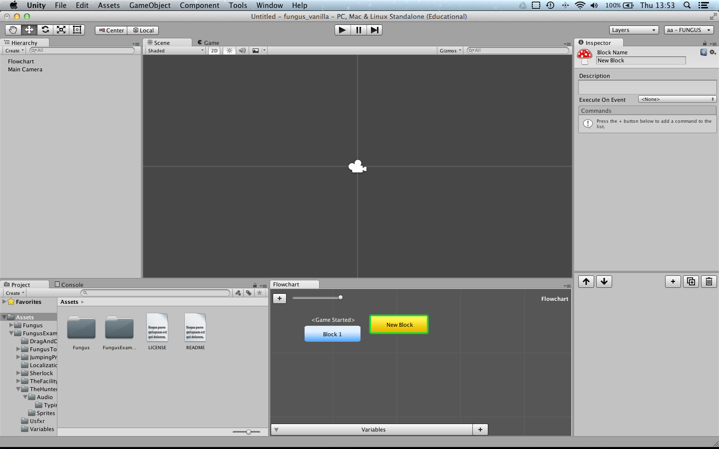Screen dimensions: 719x449
Task: Open the Wi-Fi status menu
Action: [580, 5]
